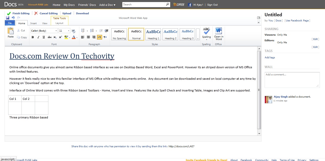Toggle right-to-left text direction

[105, 37]
